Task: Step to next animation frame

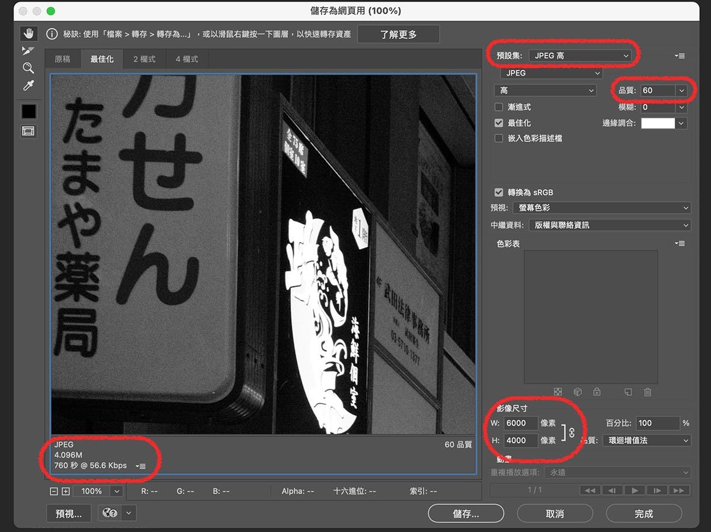Action: tap(657, 491)
